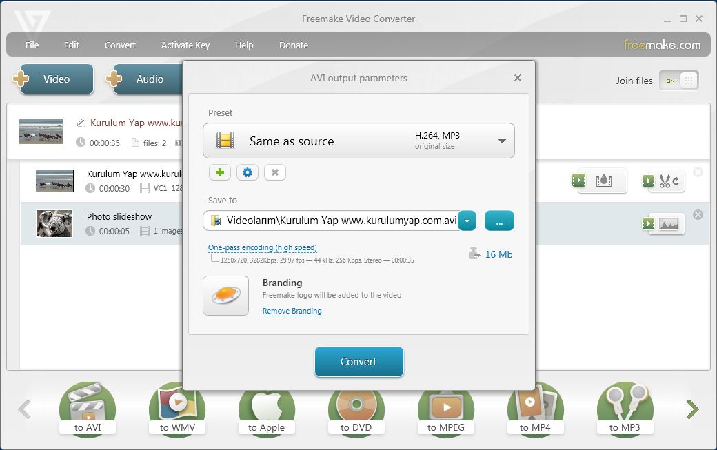The width and height of the screenshot is (717, 450).
Task: Select the Kurulum Yap 00:00:30 video thumbnail
Action: click(x=55, y=181)
